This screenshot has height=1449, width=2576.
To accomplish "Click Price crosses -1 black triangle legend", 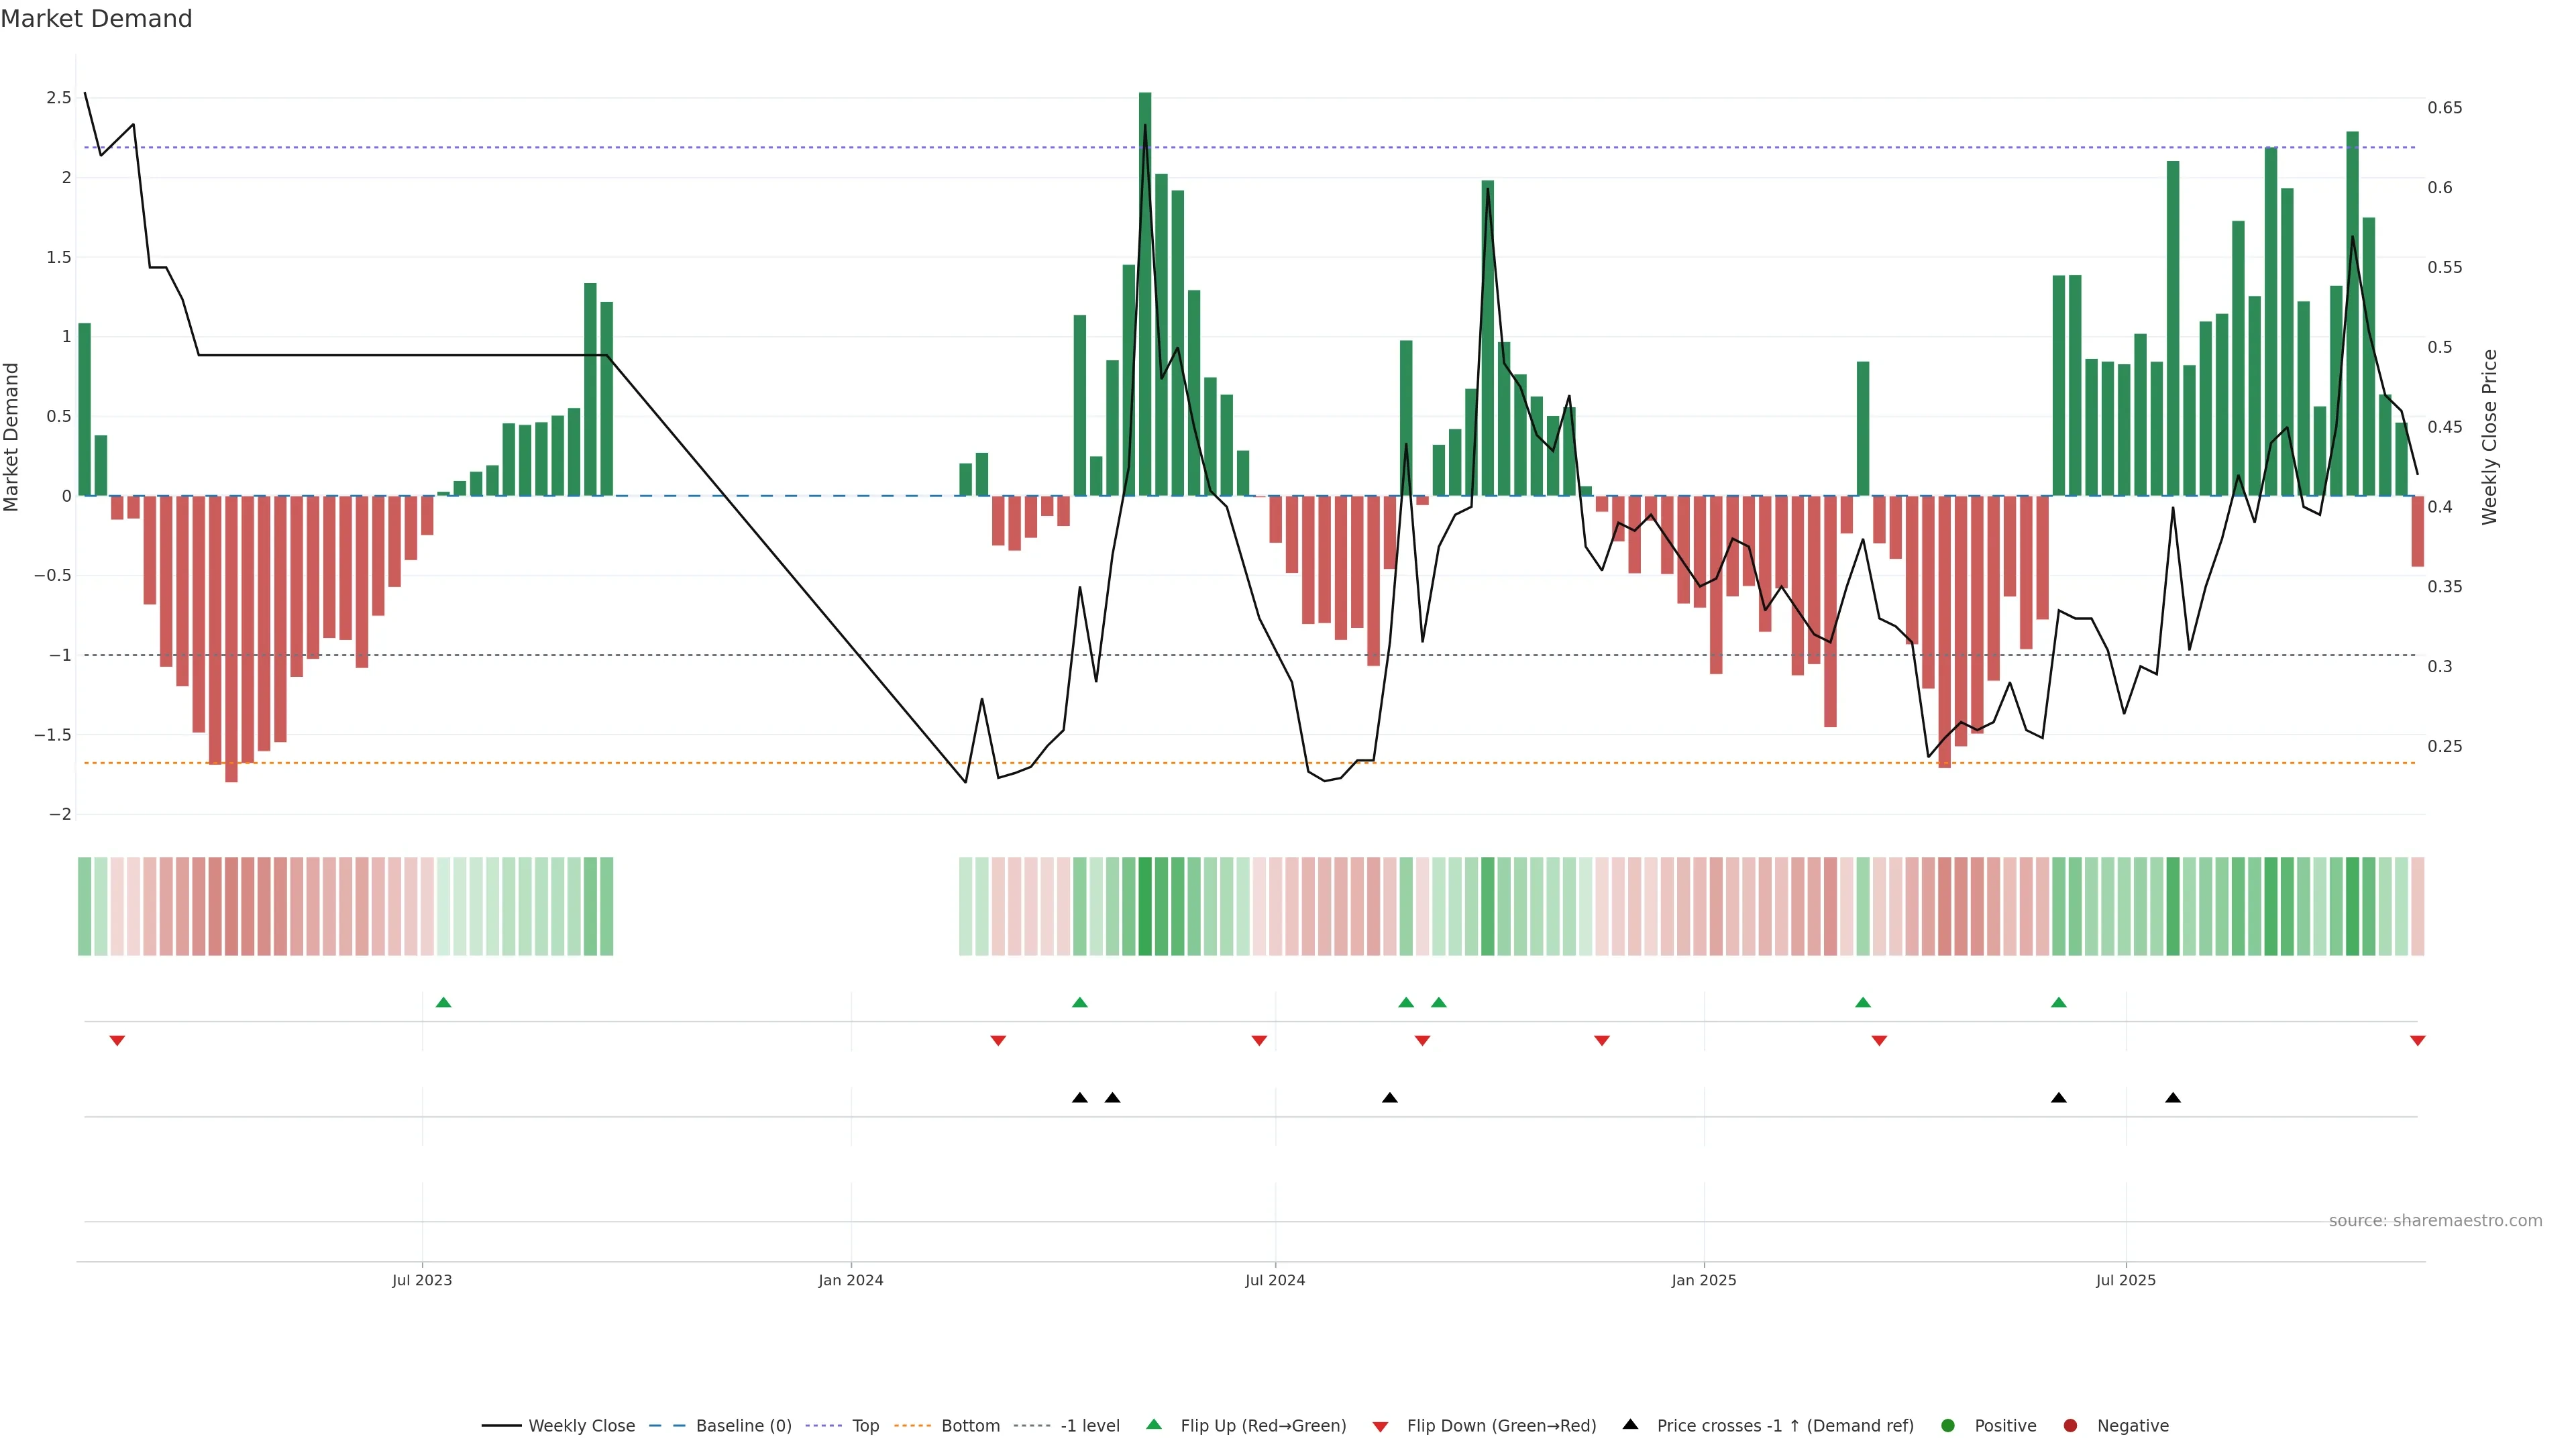I will coord(1630,1424).
